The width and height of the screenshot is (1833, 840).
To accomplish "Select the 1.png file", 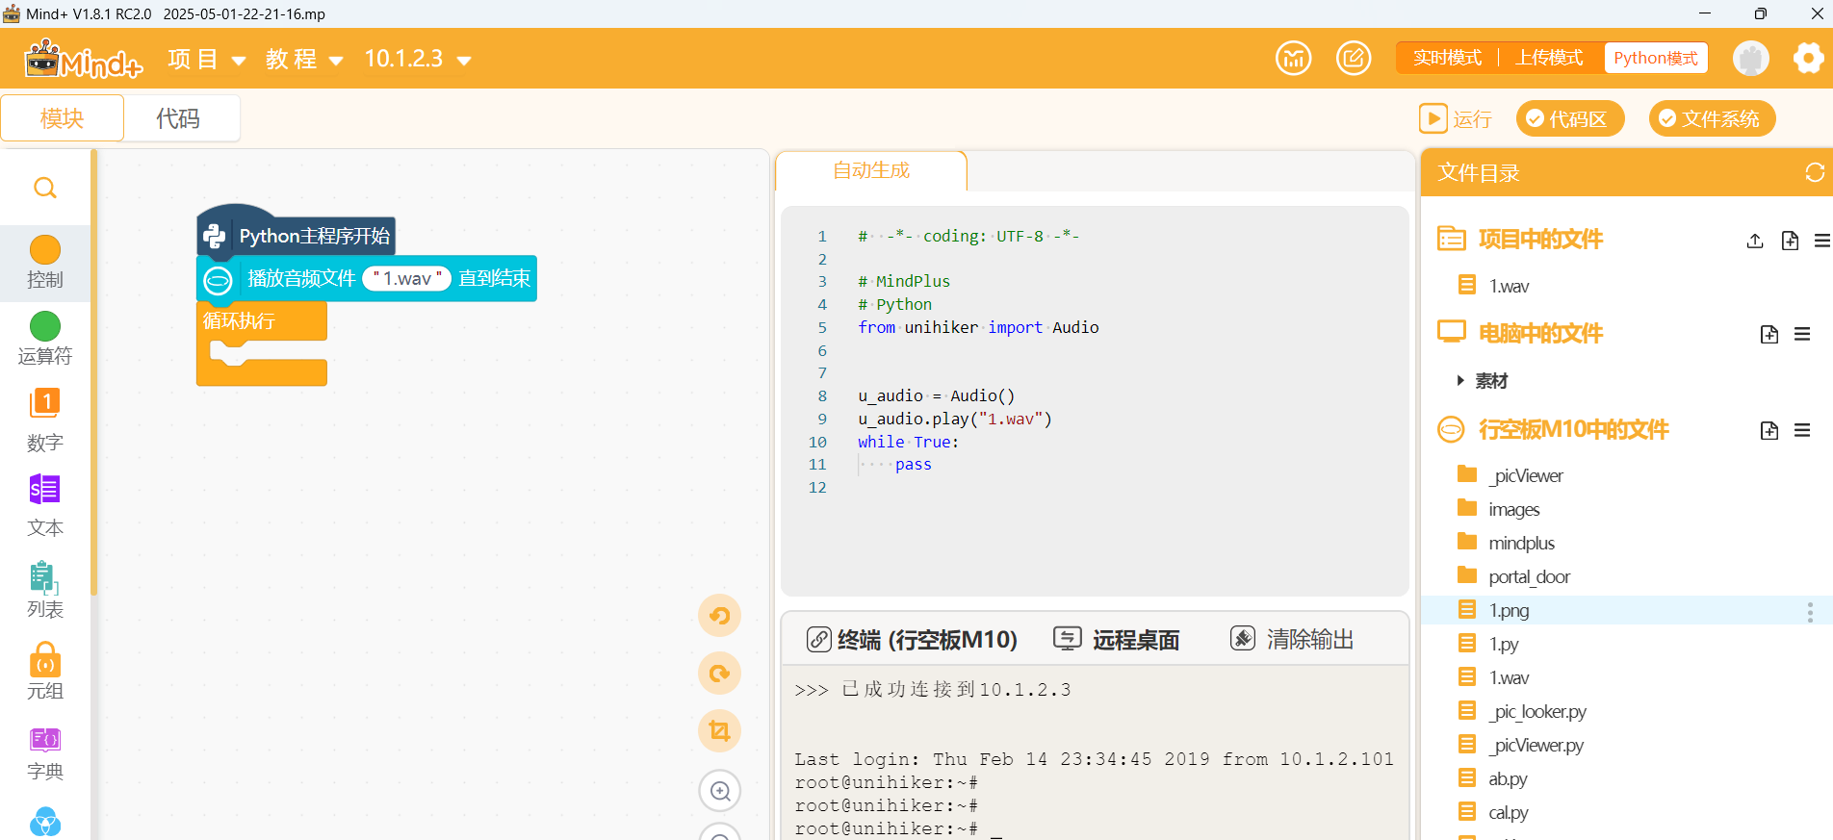I will point(1626,610).
